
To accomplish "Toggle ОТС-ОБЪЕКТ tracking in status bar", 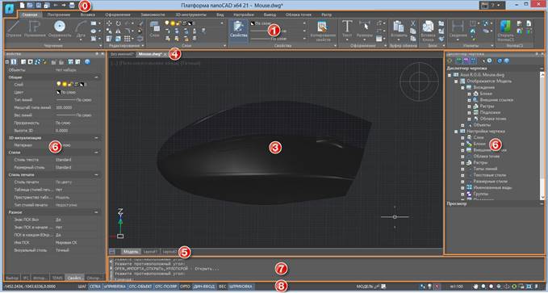I will (140, 287).
